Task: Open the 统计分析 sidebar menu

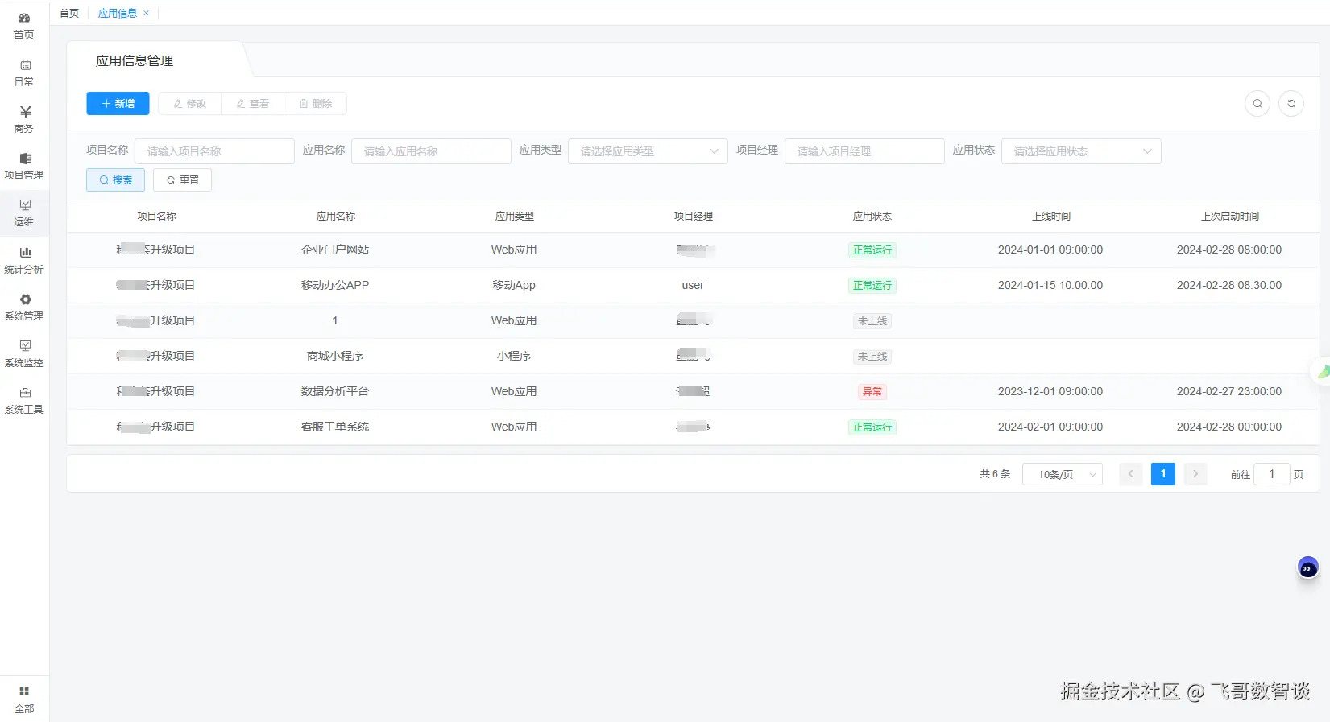Action: point(24,260)
